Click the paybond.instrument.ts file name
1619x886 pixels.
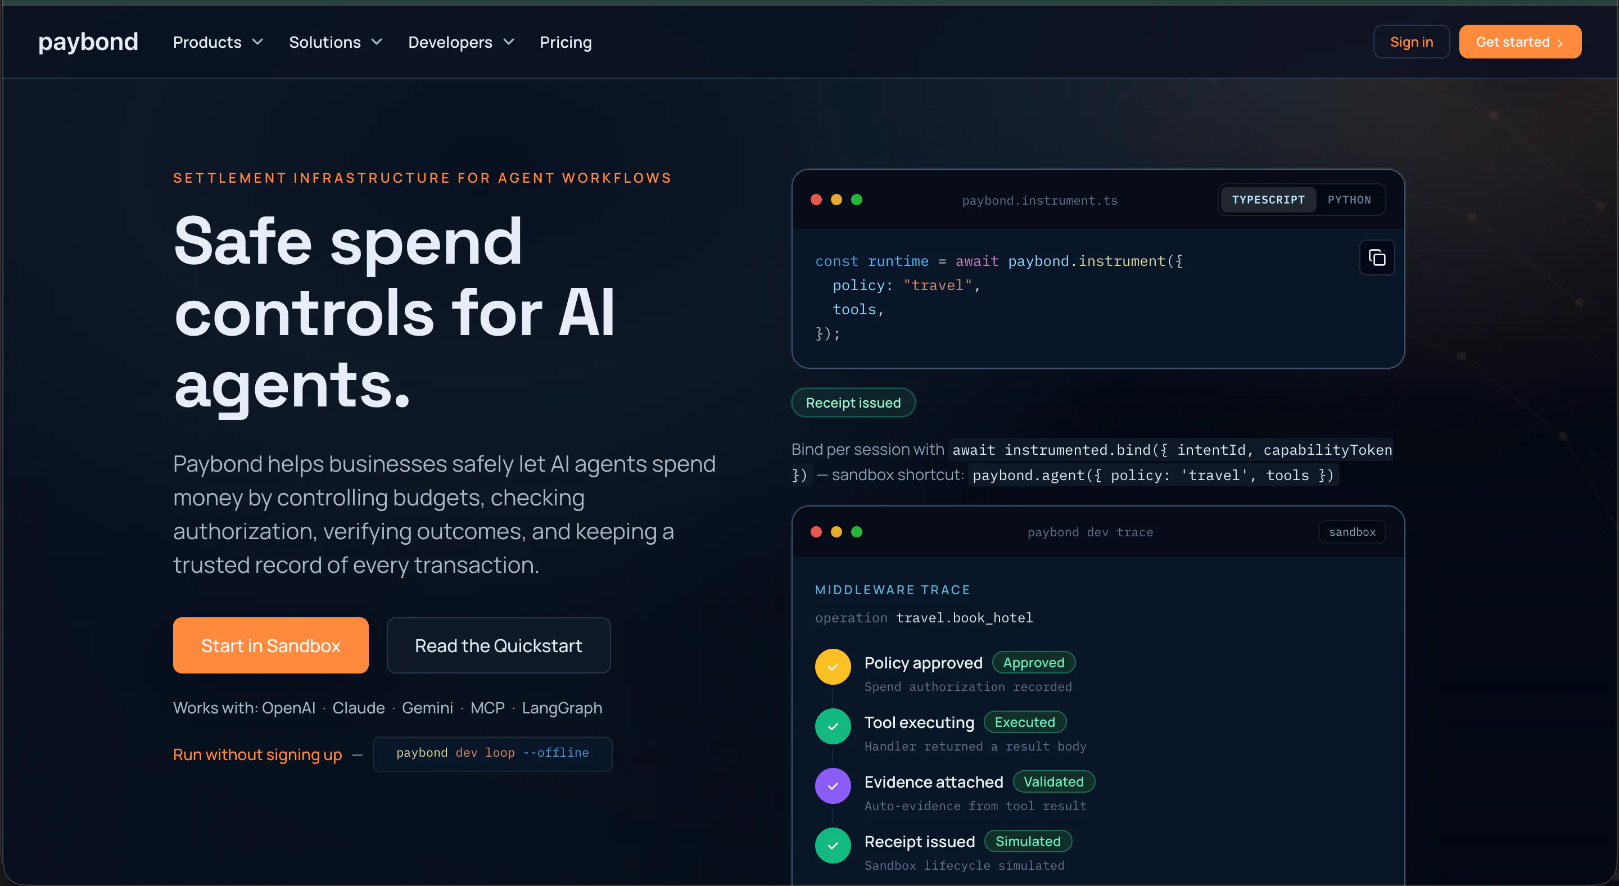[1039, 201]
